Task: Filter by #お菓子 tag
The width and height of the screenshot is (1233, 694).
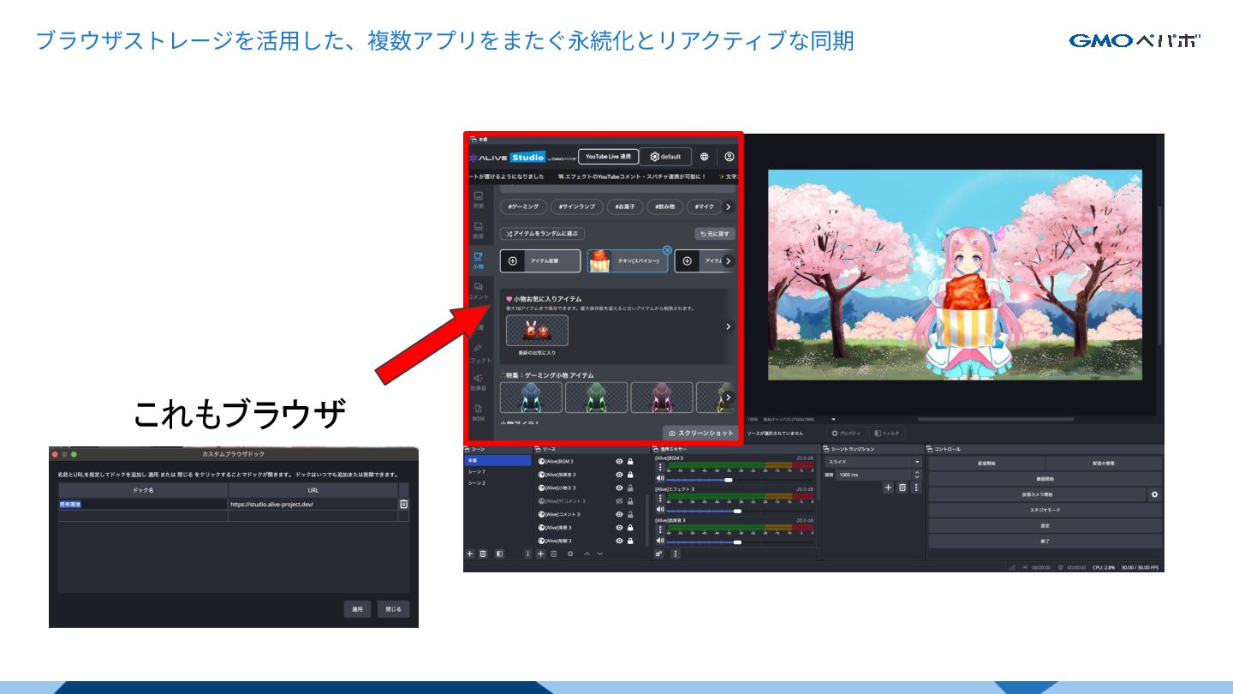Action: pyautogui.click(x=624, y=206)
